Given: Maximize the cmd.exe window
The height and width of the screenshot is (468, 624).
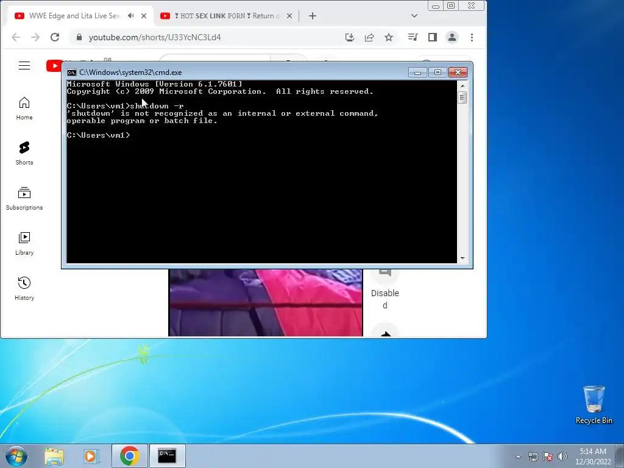Looking at the screenshot, I should (438, 73).
